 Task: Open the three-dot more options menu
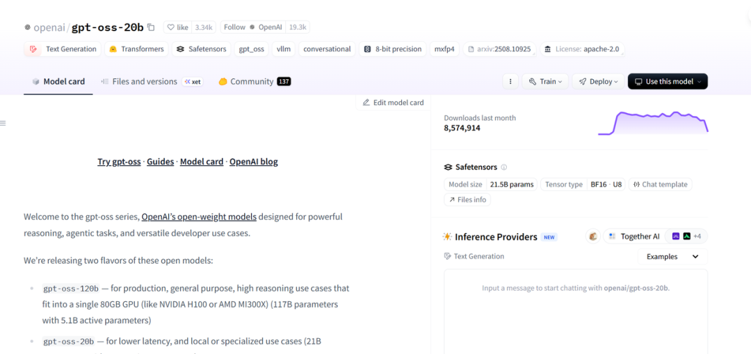[510, 81]
